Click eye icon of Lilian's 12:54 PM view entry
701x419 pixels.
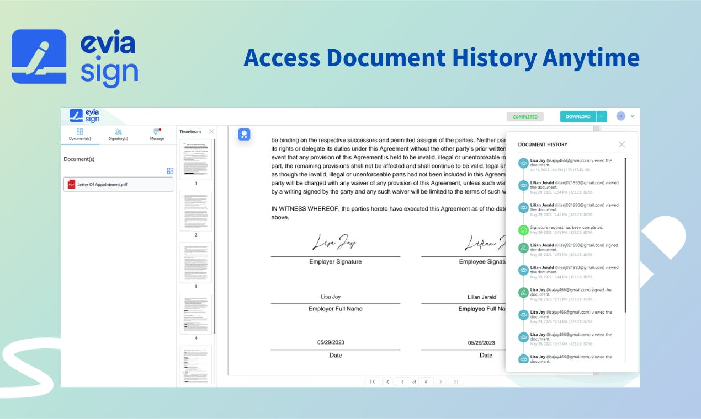click(523, 186)
